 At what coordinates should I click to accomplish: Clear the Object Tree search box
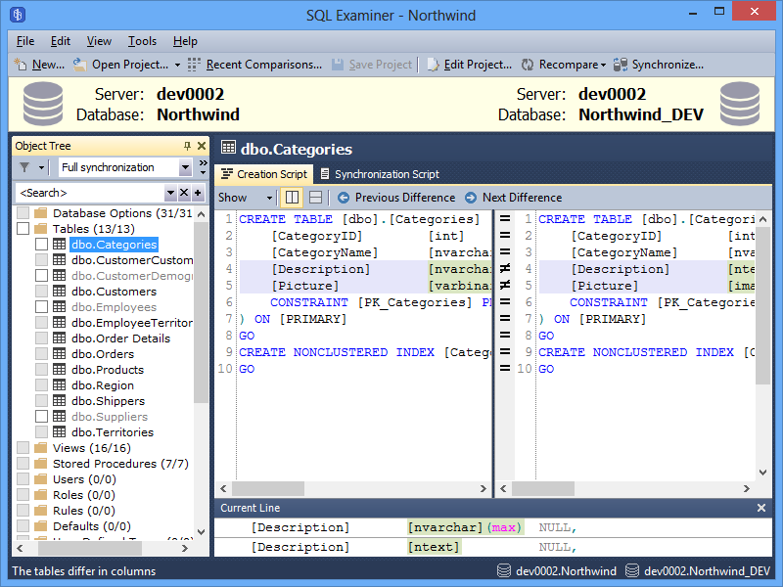[x=184, y=193]
